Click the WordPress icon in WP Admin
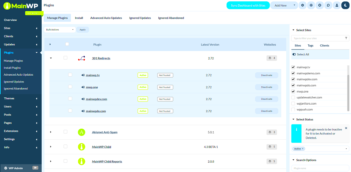Screen dimensions: 351x172 (6, 168)
